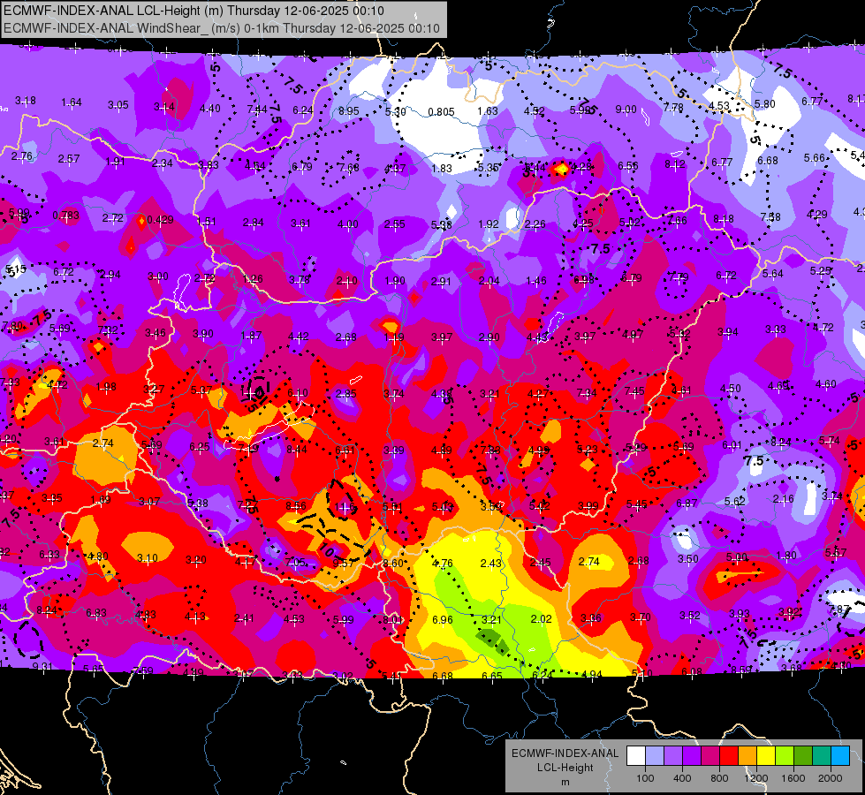Pick the sky blue legend swatch
Image resolution: width=865 pixels, height=795 pixels.
pyautogui.click(x=840, y=756)
